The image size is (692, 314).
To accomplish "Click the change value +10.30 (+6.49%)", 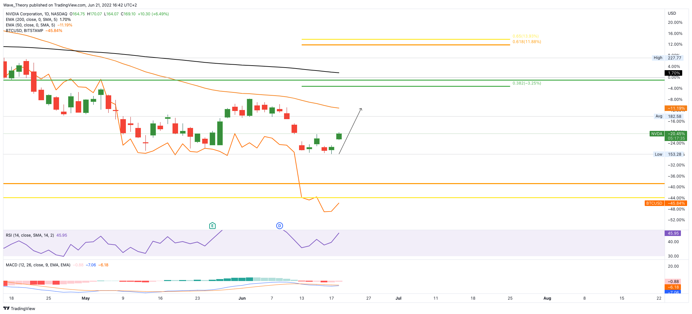I will pos(153,14).
